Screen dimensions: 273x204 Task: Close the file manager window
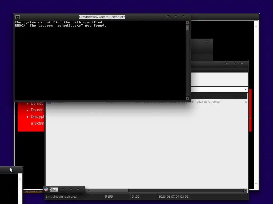click(x=242, y=64)
